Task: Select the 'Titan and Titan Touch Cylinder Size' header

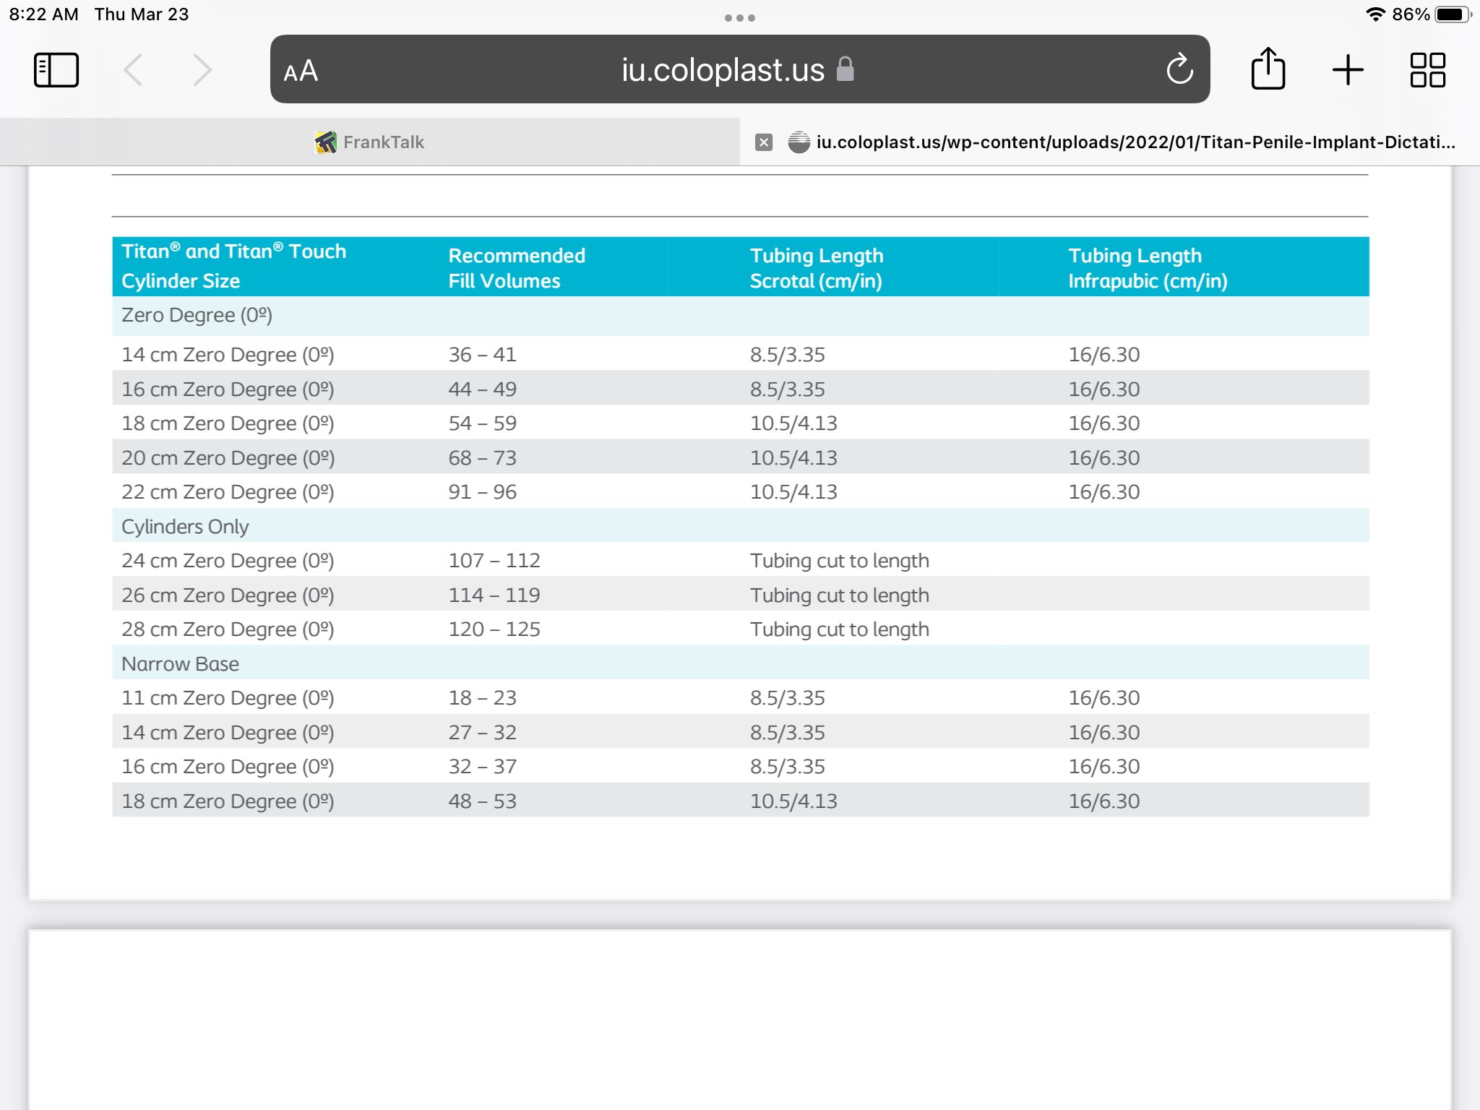Action: point(233,266)
